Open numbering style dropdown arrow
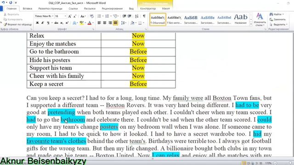 pos(111,16)
